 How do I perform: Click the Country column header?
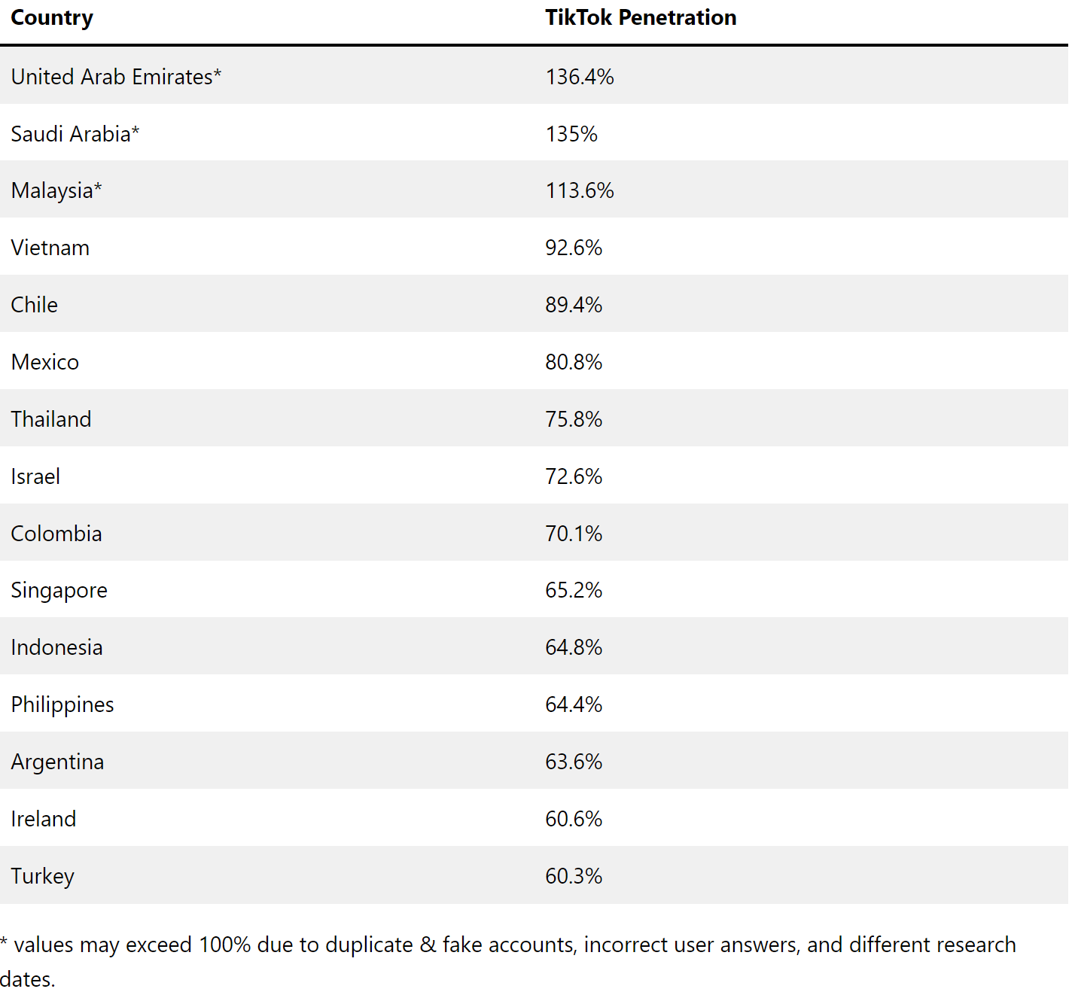tap(52, 18)
